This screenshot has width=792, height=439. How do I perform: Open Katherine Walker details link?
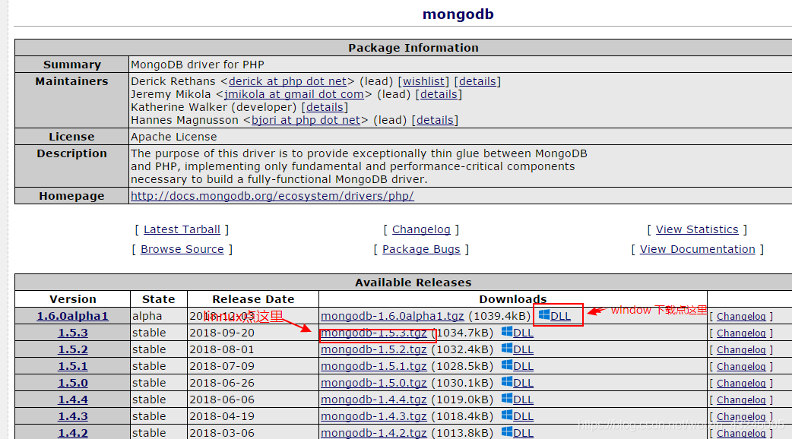(x=325, y=107)
